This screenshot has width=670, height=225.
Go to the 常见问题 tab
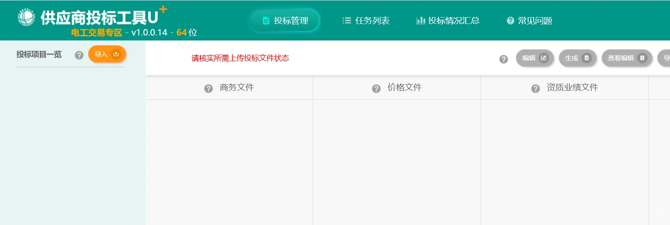530,21
